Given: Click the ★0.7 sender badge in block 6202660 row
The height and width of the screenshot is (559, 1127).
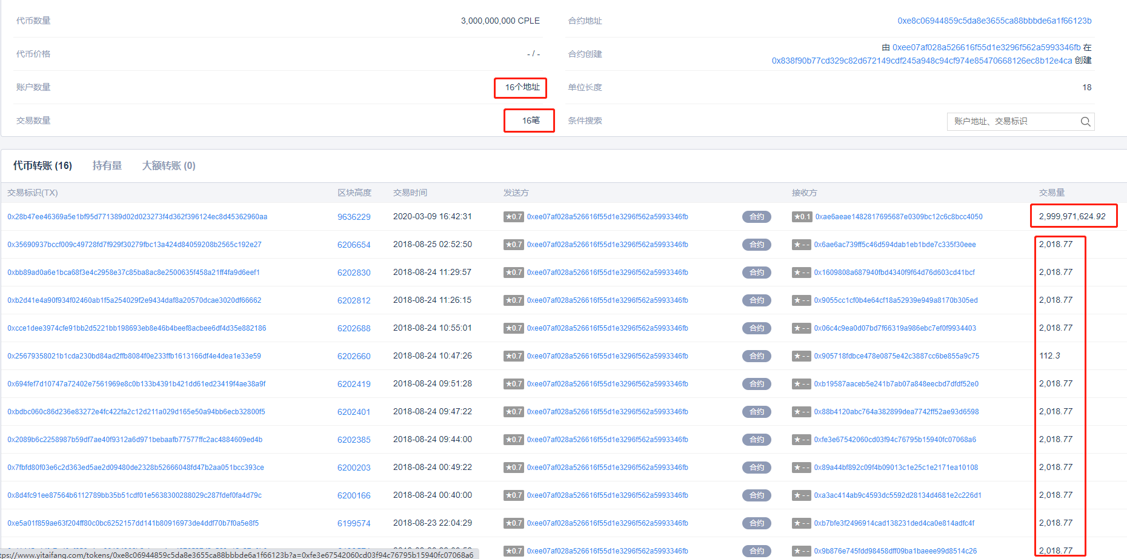Looking at the screenshot, I should click(x=513, y=356).
